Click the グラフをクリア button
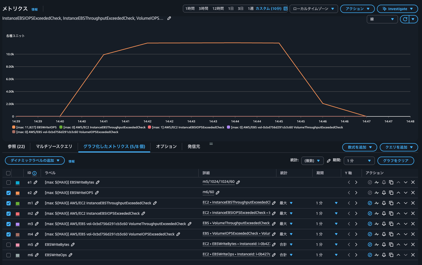The height and width of the screenshot is (265, 422). click(x=396, y=161)
